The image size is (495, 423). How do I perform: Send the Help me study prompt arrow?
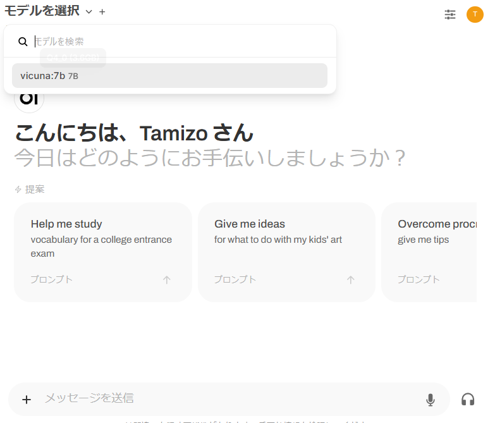(x=167, y=279)
